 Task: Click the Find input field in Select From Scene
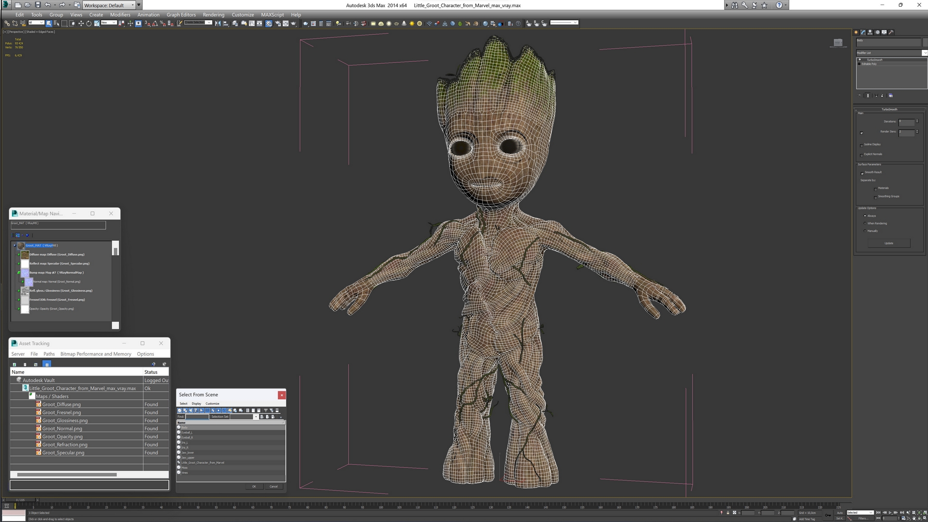tap(197, 417)
